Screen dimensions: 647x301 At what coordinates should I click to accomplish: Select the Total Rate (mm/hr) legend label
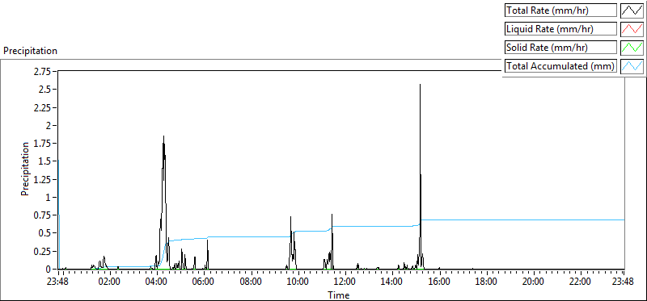560,10
